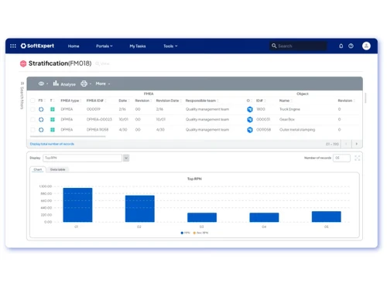Viewport: 387px width, 290px height.
Task: Click the Rev. RPN legend entry
Action: pos(200,233)
